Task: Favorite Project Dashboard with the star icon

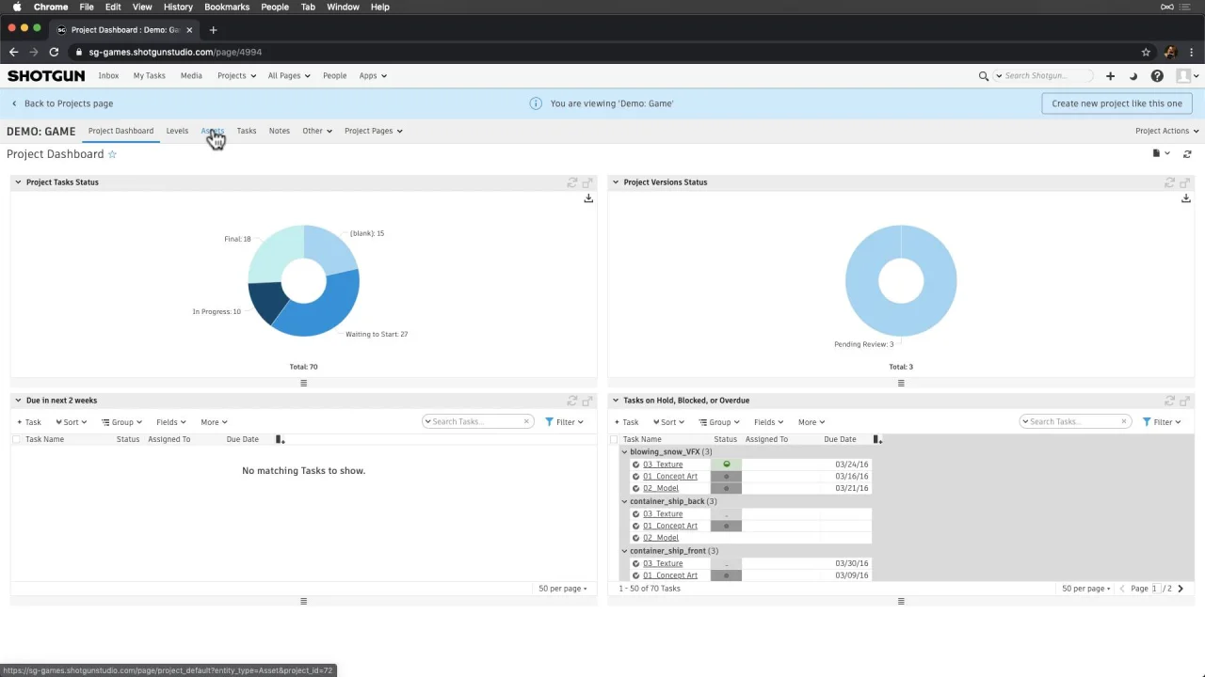Action: 112,154
